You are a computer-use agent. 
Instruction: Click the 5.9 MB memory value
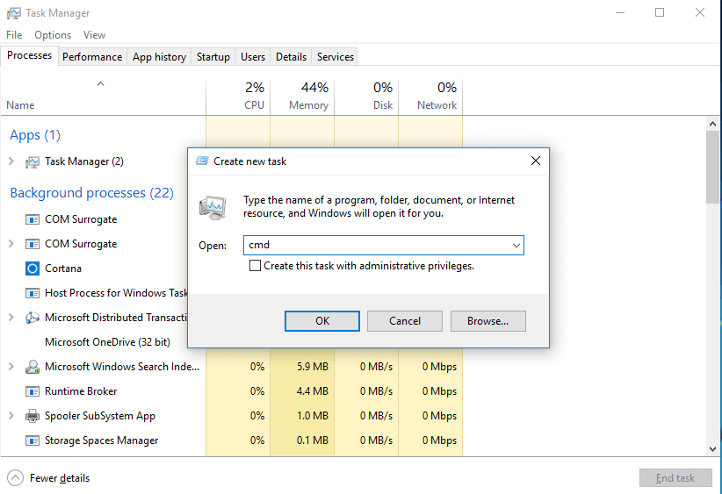click(x=313, y=367)
